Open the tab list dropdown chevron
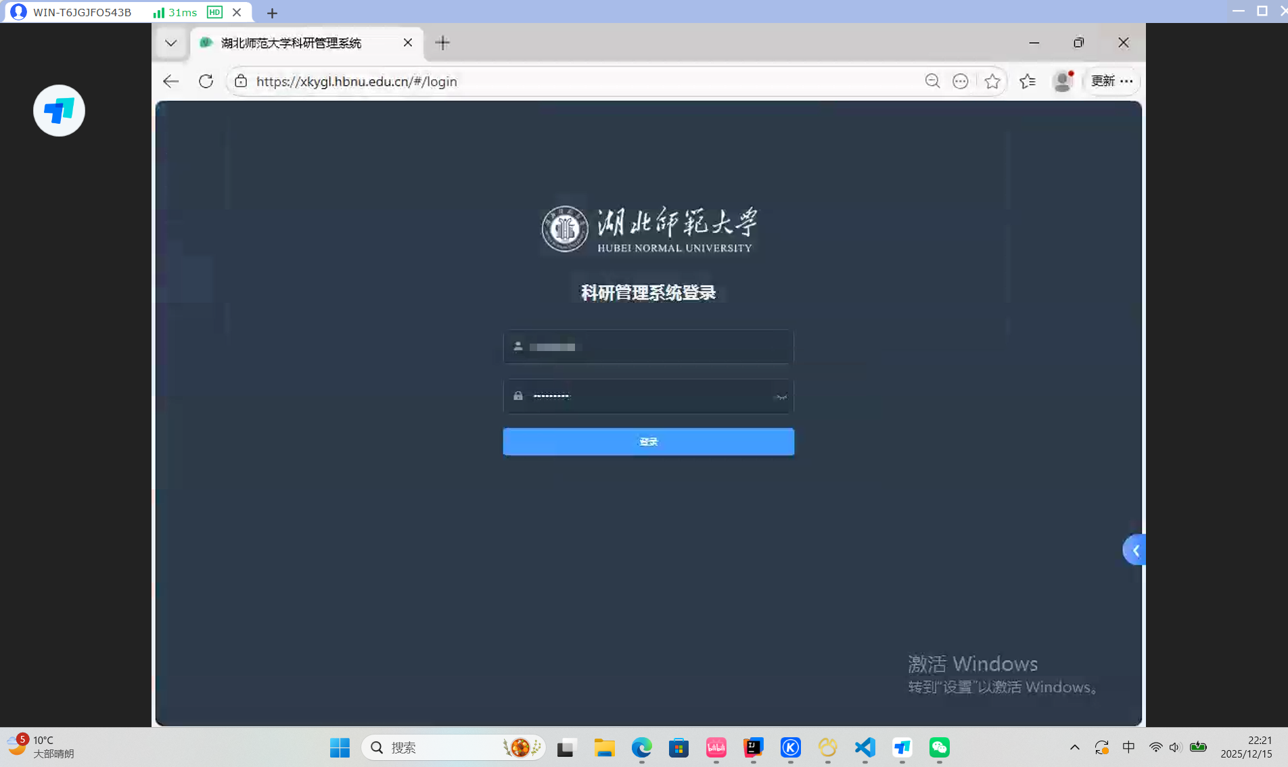The height and width of the screenshot is (767, 1288). tap(171, 43)
